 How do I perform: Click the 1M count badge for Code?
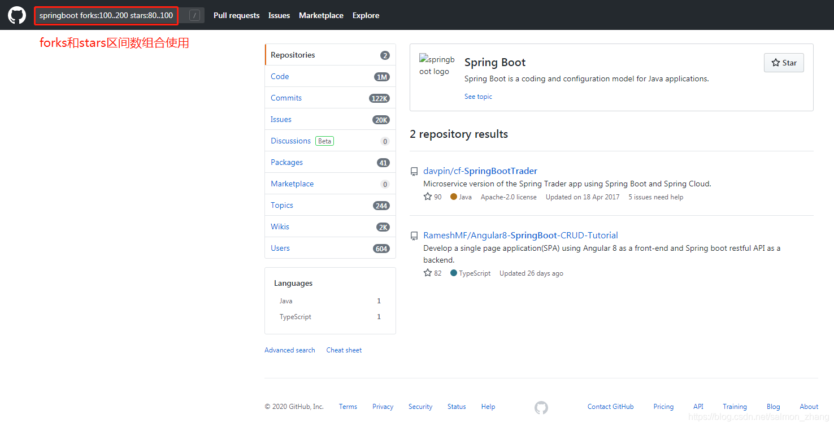382,77
